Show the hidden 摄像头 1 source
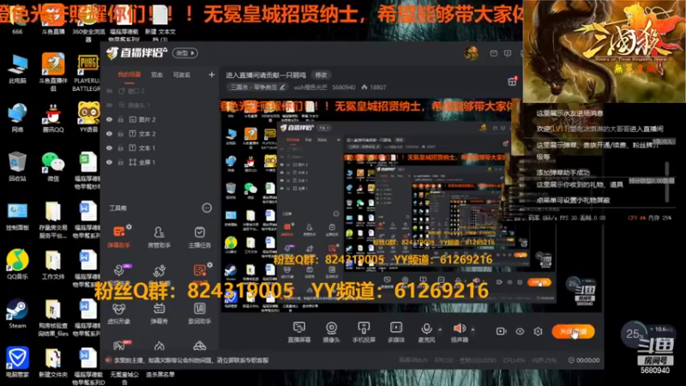The width and height of the screenshot is (686, 386). tap(110, 105)
